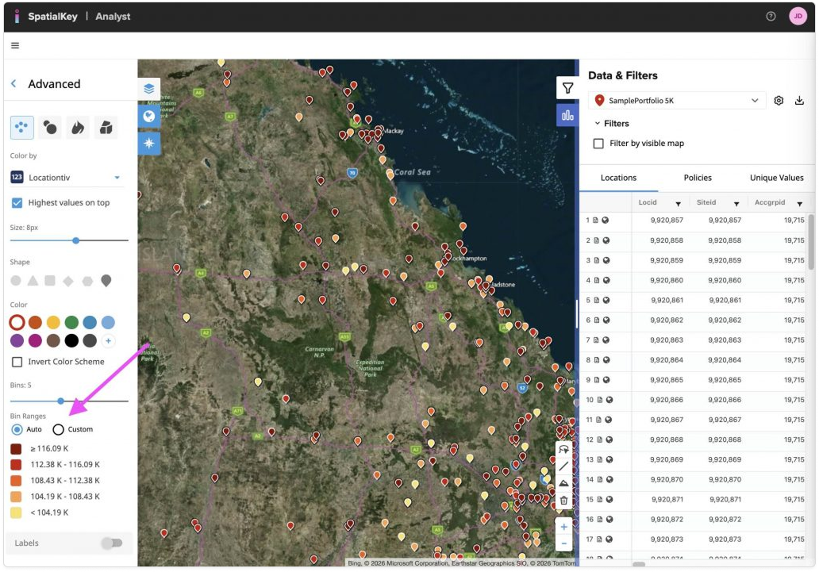819x572 pixels.
Task: Open the filter funnel icon
Action: coord(567,88)
